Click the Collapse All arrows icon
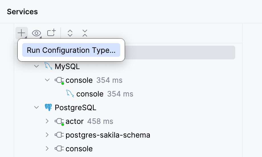The image size is (262, 157). click(x=85, y=33)
